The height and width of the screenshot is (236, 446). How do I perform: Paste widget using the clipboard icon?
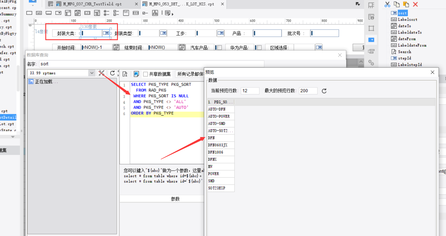click(x=406, y=4)
